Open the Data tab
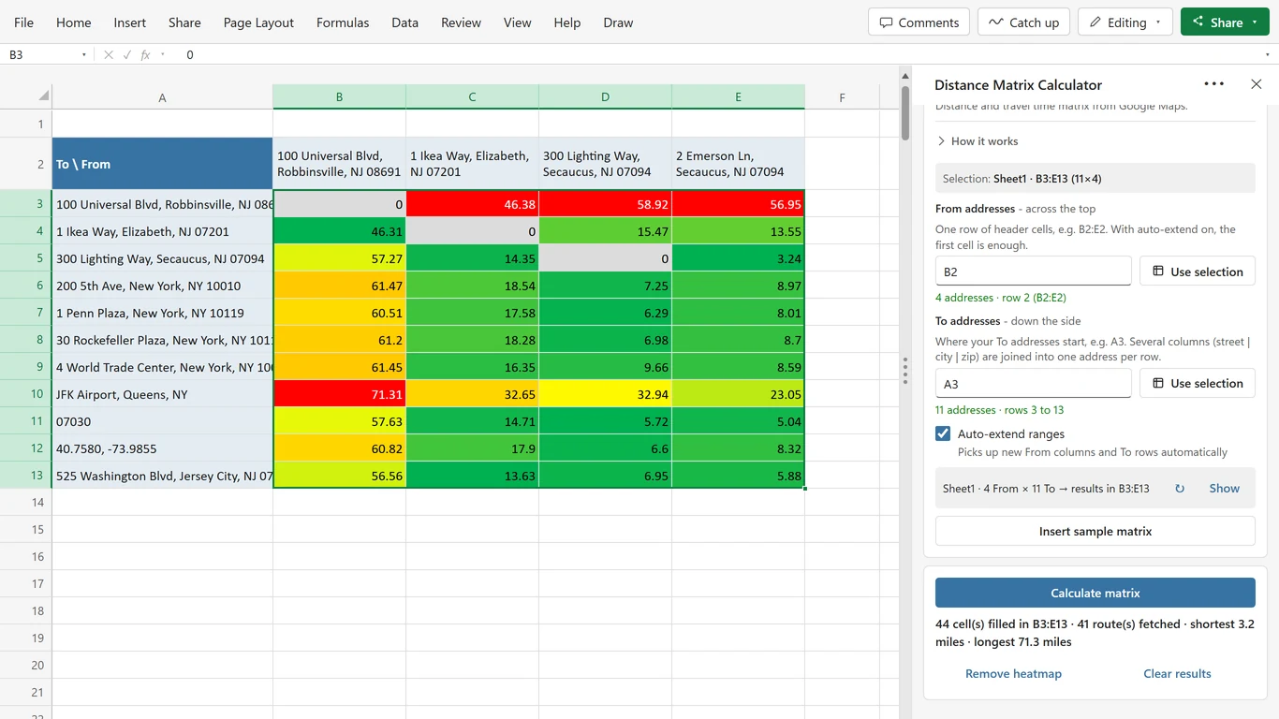Screen dimensions: 1279x719 (404, 22)
